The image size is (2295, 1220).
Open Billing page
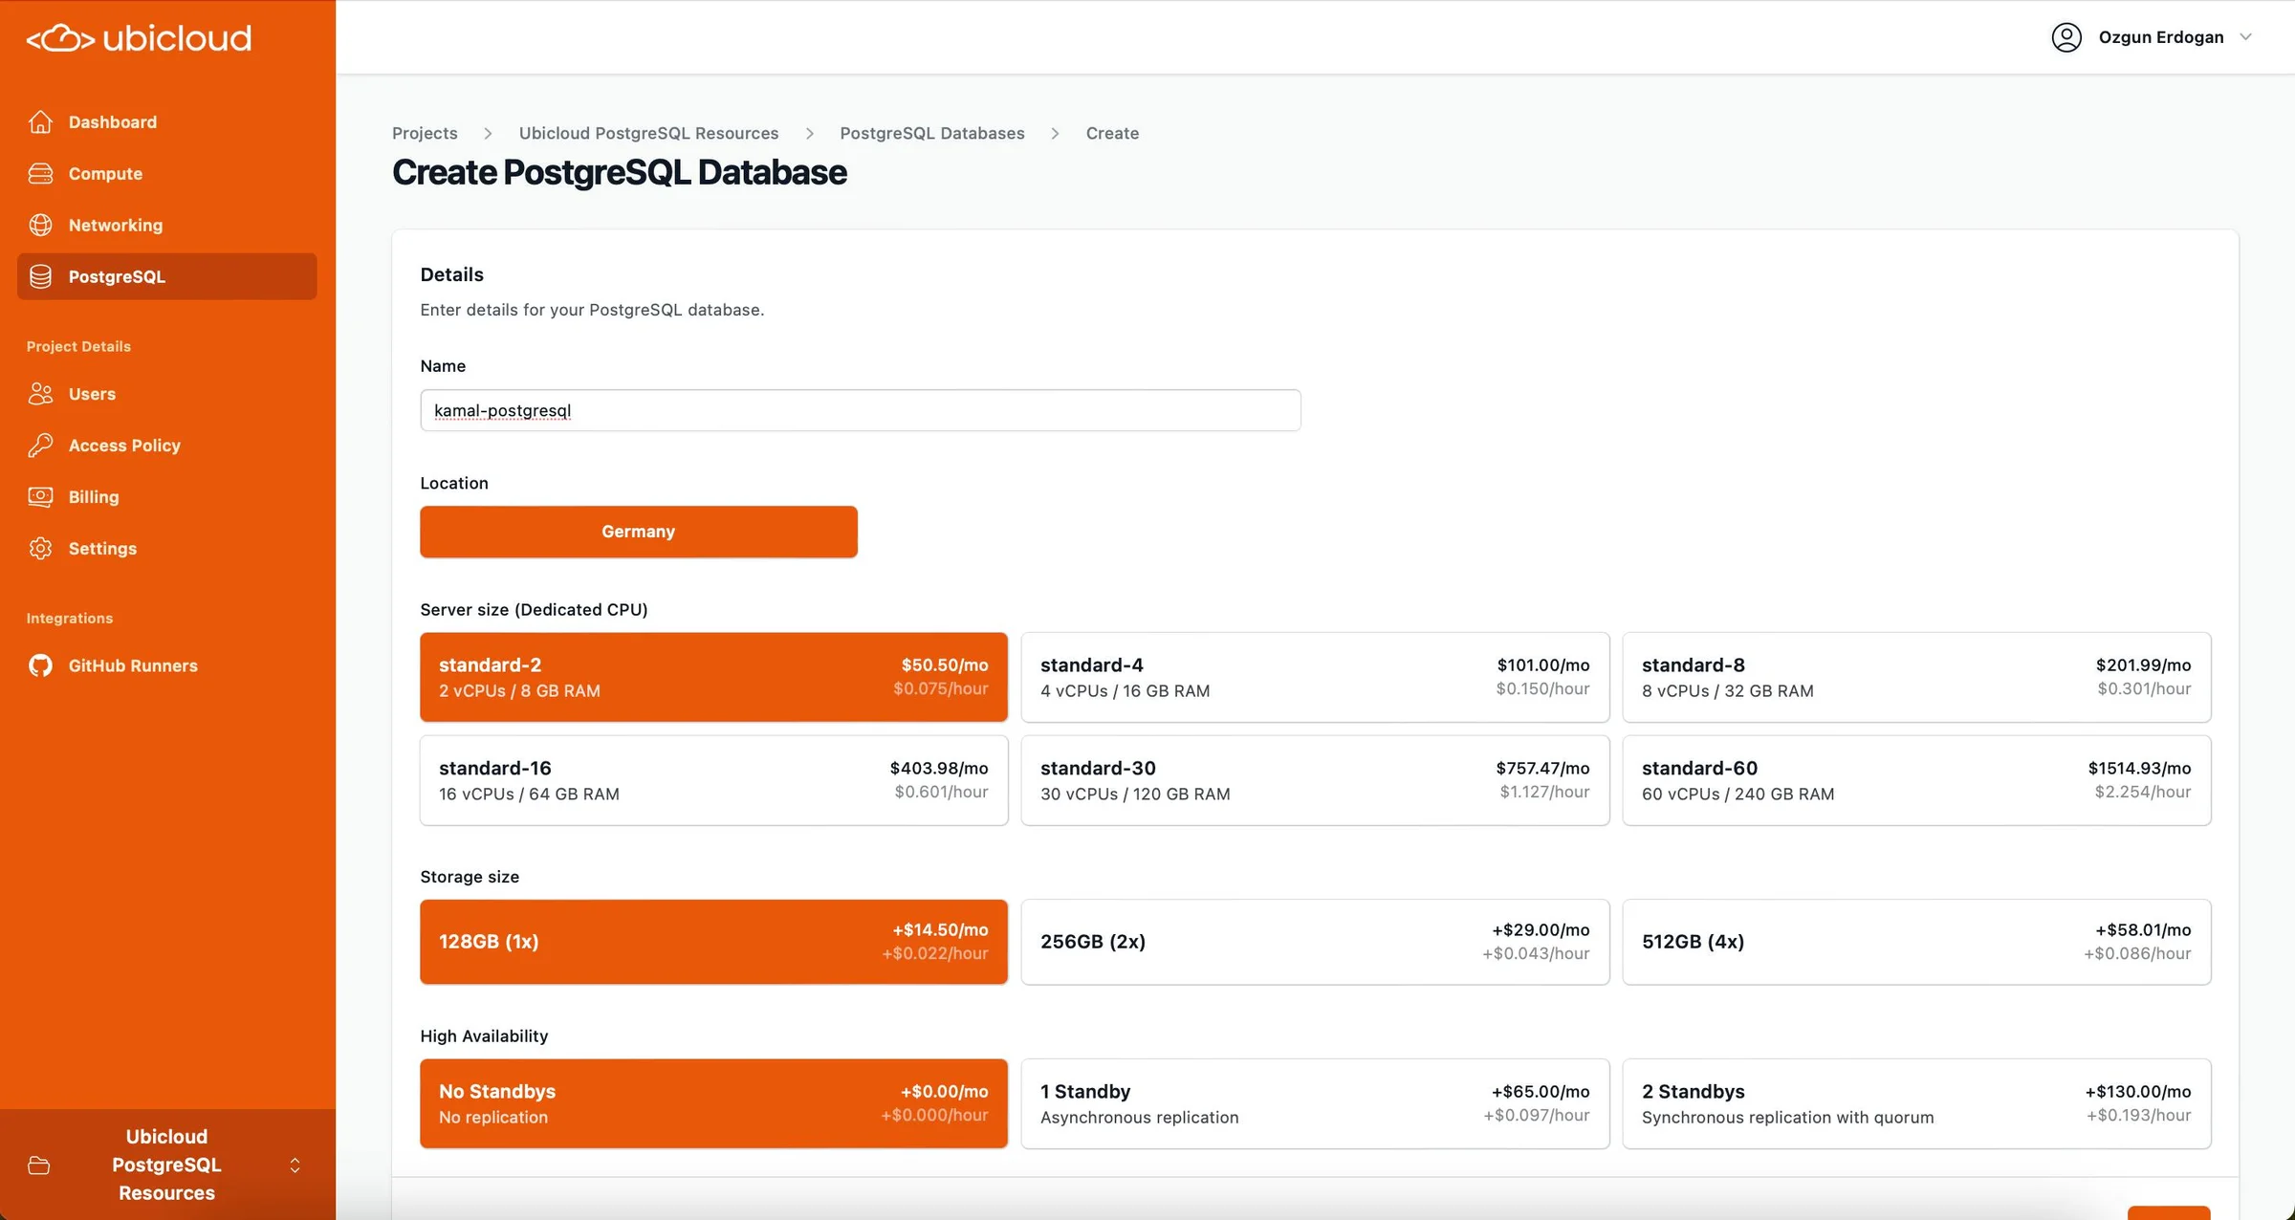click(x=94, y=497)
